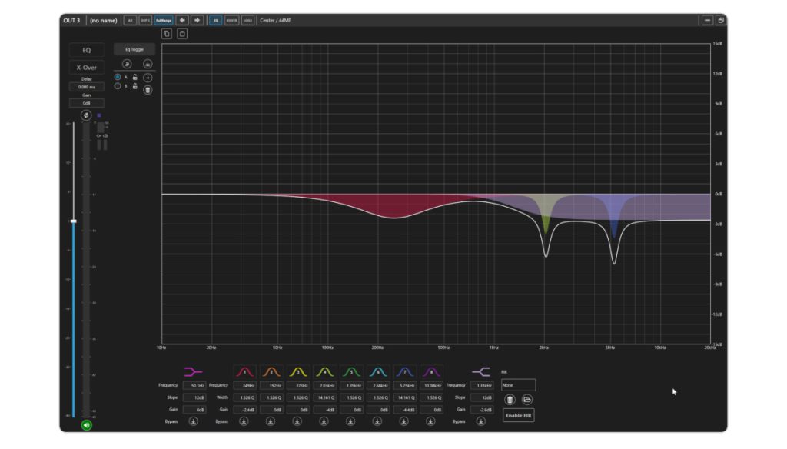Click band 1 Gain field -2.4dB
The image size is (787, 449).
245,409
